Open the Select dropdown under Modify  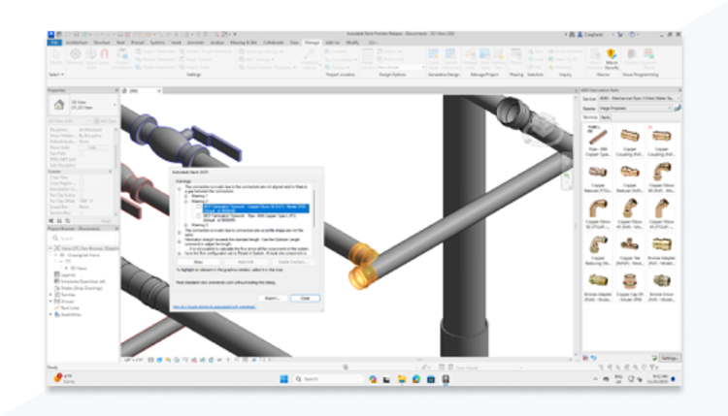(56, 75)
